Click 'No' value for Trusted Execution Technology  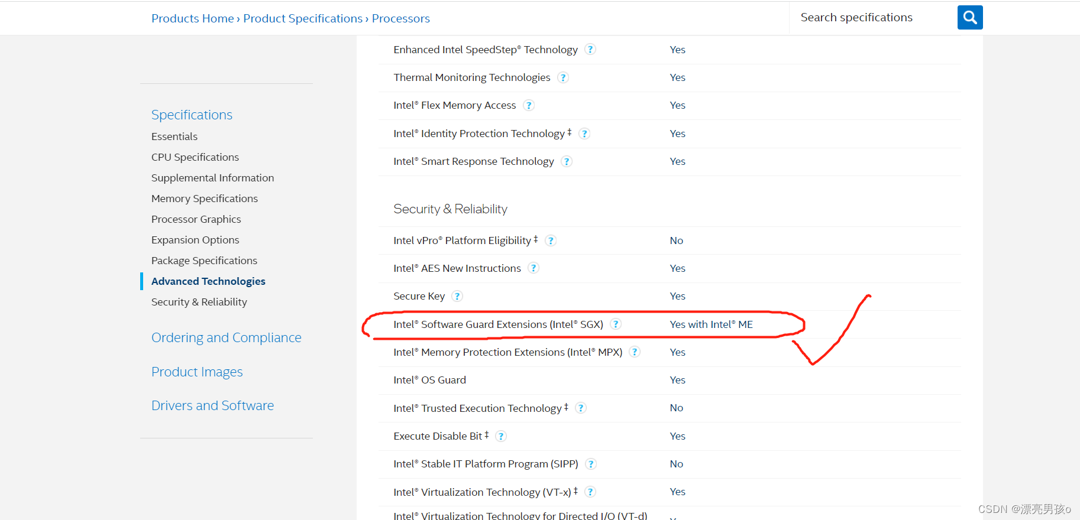pos(677,408)
